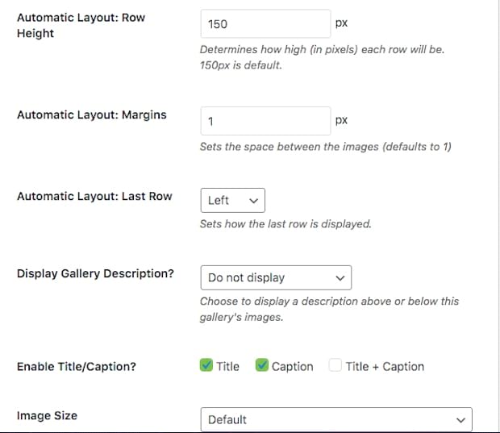Focus the Margins pixel input field

click(x=265, y=121)
